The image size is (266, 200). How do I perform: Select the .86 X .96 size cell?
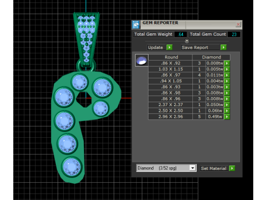click(171, 99)
